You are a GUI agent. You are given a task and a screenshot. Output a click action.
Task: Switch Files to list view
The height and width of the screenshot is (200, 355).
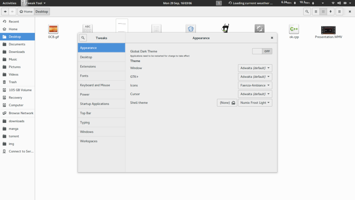[x=315, y=11]
